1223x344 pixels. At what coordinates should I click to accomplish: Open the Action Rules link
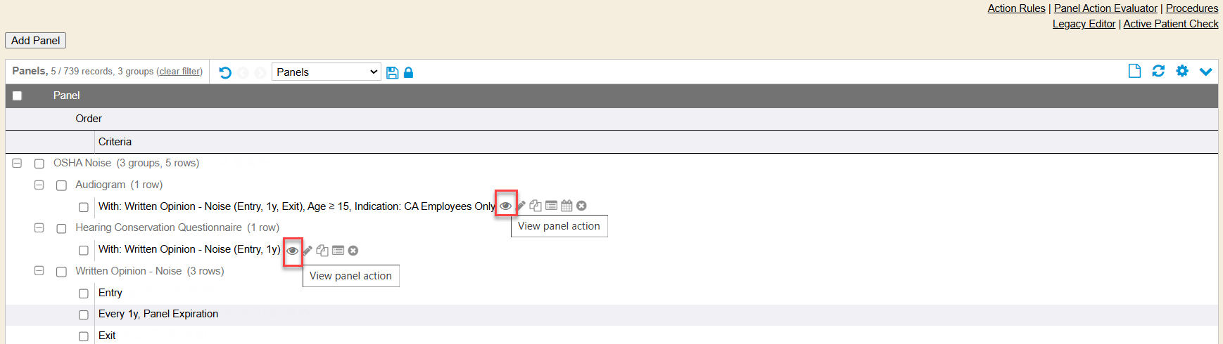1016,8
